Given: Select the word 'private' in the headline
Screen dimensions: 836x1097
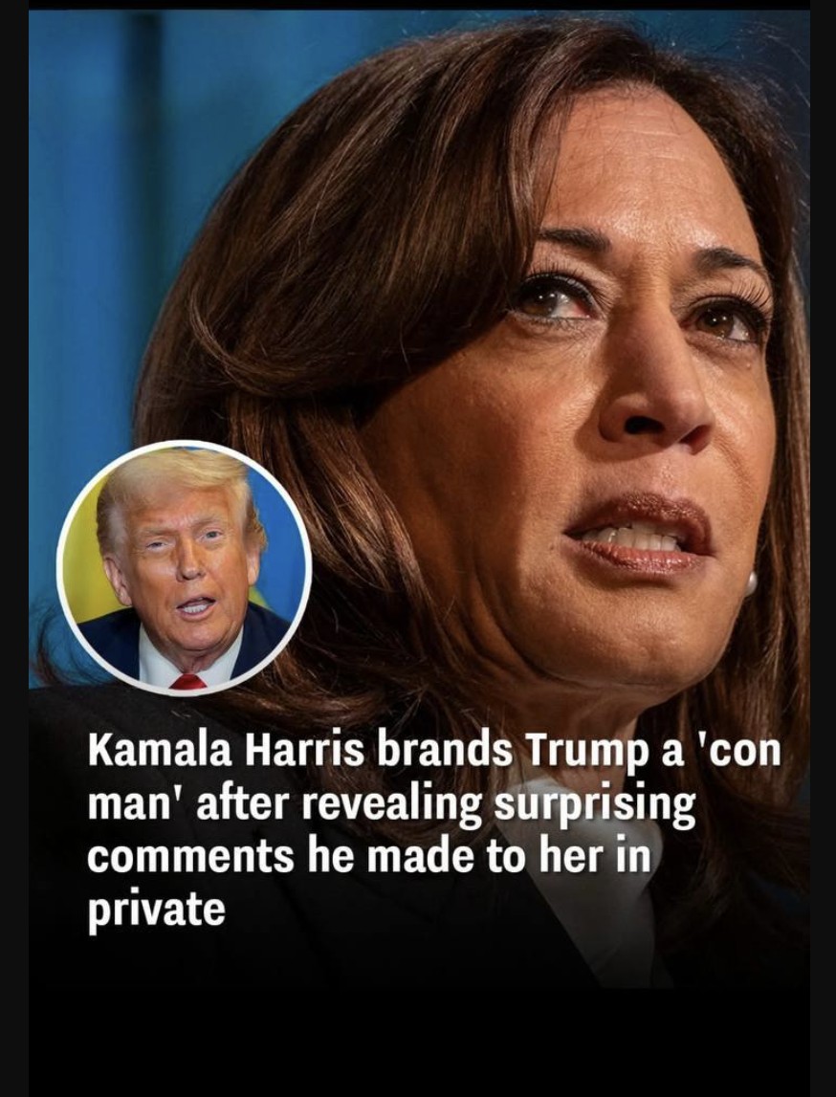Looking at the screenshot, I should pos(157,910).
